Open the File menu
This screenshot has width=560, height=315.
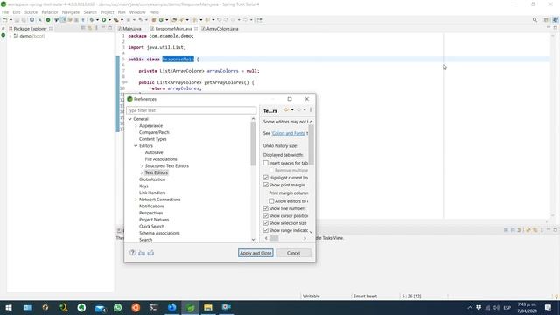pyautogui.click(x=5, y=12)
